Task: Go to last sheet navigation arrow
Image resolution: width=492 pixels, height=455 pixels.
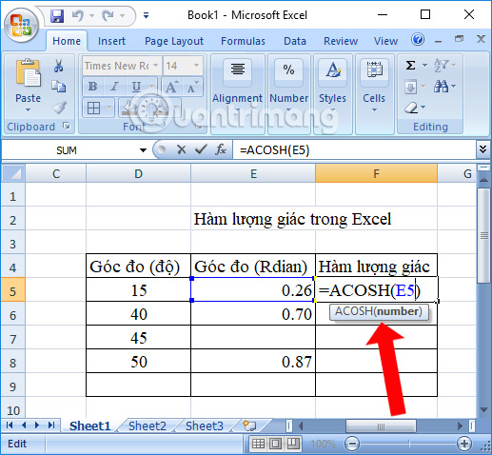Action: coord(51,425)
